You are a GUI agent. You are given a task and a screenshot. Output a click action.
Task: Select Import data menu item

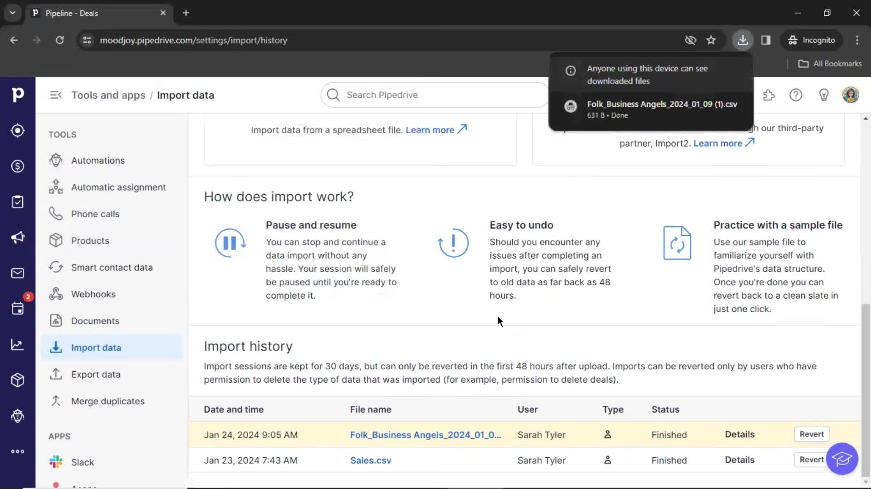pyautogui.click(x=112, y=347)
